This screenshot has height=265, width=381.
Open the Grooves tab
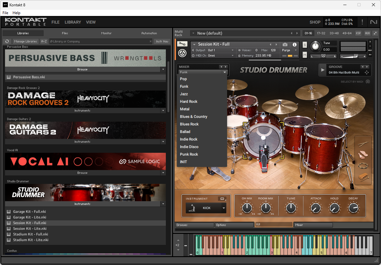tap(194, 225)
